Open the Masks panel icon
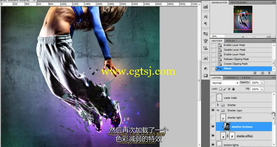The height and width of the screenshot is (147, 277). (205, 75)
